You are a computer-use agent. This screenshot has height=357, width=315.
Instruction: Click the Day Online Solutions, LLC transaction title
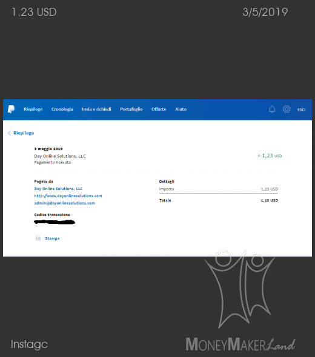(60, 156)
